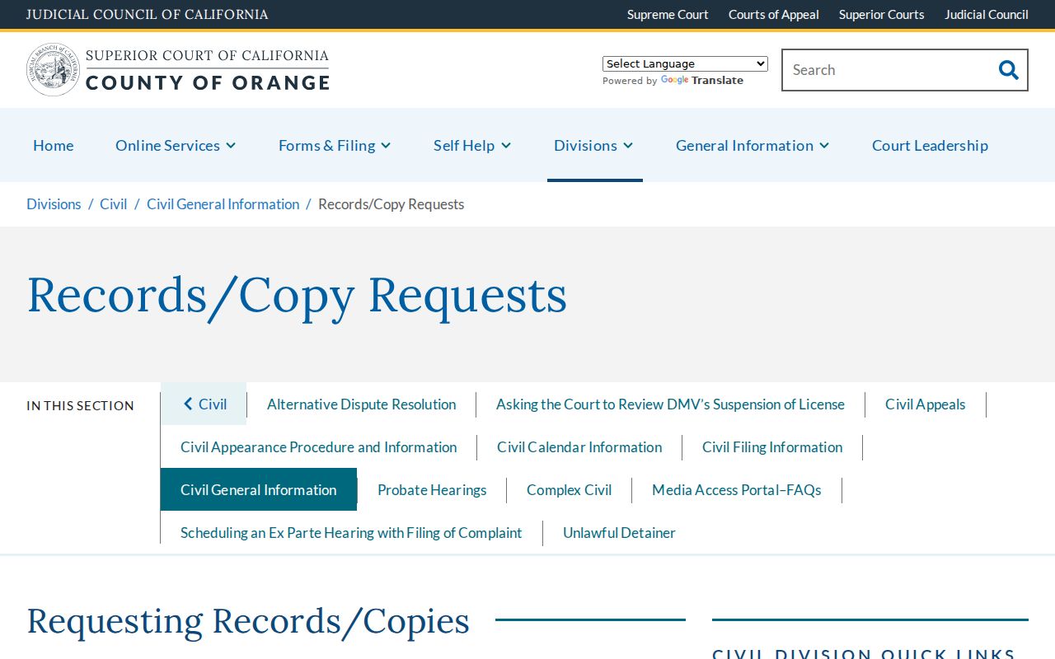Open the Select Language dropdown
Screen dimensions: 1055x659
point(685,63)
